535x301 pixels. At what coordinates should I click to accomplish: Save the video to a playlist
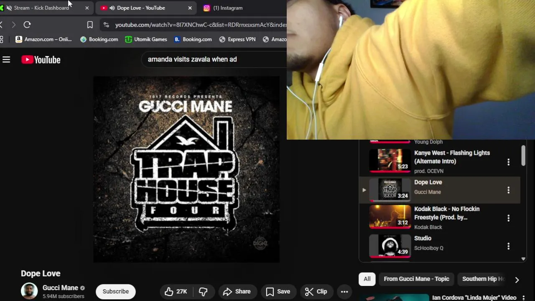pos(278,292)
